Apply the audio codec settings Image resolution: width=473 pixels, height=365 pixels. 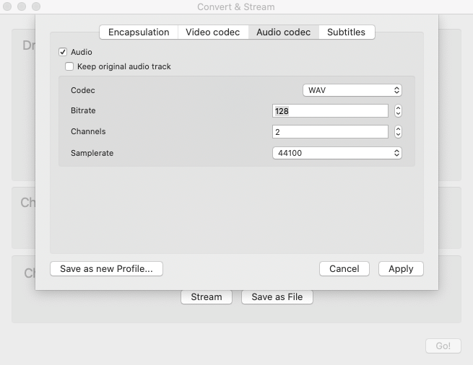(x=401, y=268)
